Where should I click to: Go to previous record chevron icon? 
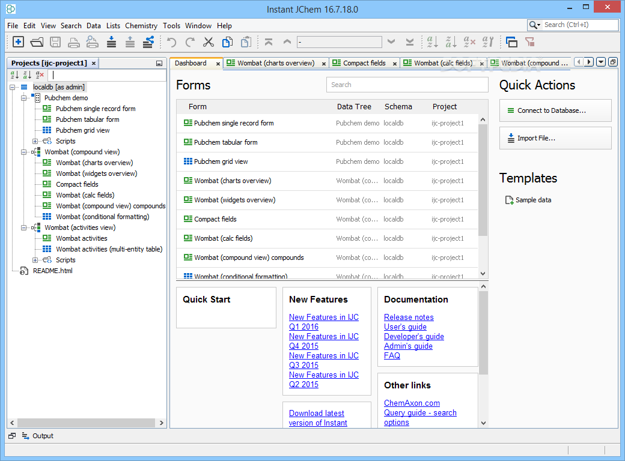[x=287, y=41]
